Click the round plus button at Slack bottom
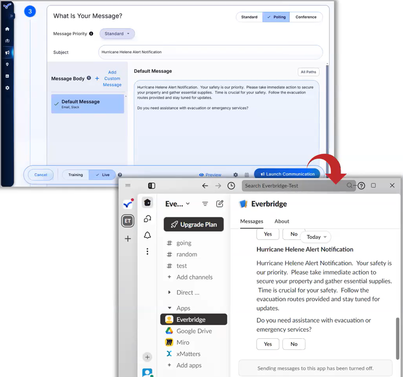 click(x=147, y=357)
